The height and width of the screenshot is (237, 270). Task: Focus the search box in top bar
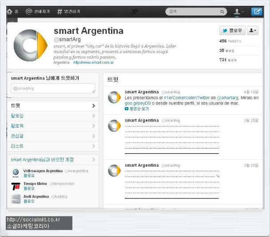click(x=196, y=12)
